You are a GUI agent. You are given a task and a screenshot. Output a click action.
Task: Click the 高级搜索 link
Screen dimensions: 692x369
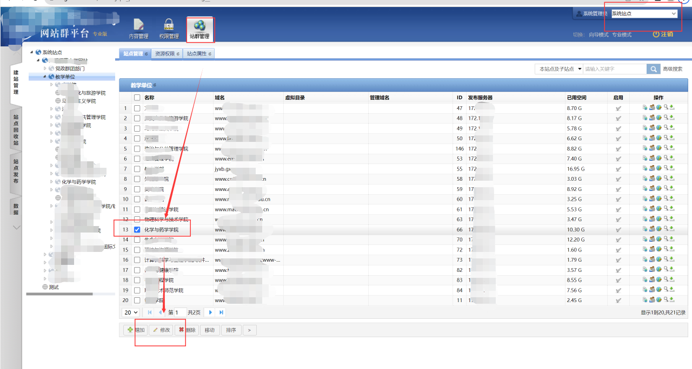673,69
